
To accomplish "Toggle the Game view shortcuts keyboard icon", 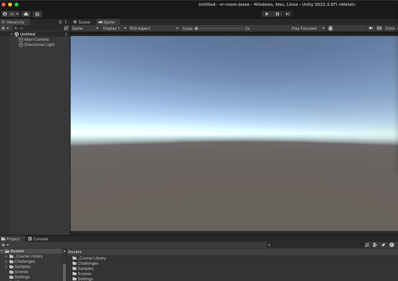I will pyautogui.click(x=379, y=28).
